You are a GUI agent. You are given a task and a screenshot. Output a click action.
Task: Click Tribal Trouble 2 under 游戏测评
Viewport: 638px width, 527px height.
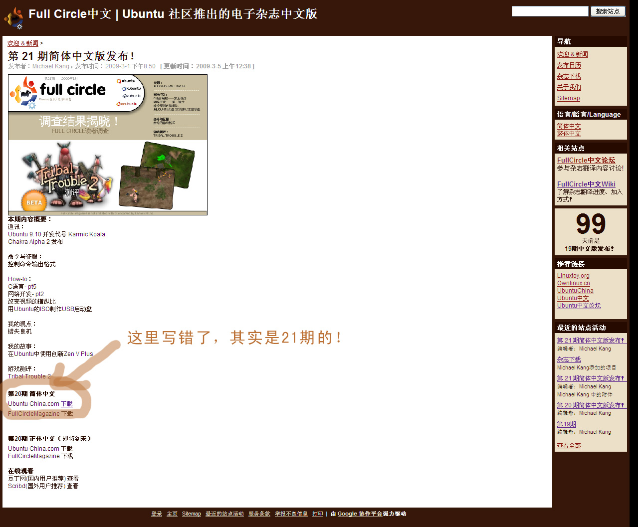coord(29,376)
